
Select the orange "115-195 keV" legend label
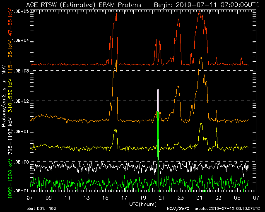10,57
